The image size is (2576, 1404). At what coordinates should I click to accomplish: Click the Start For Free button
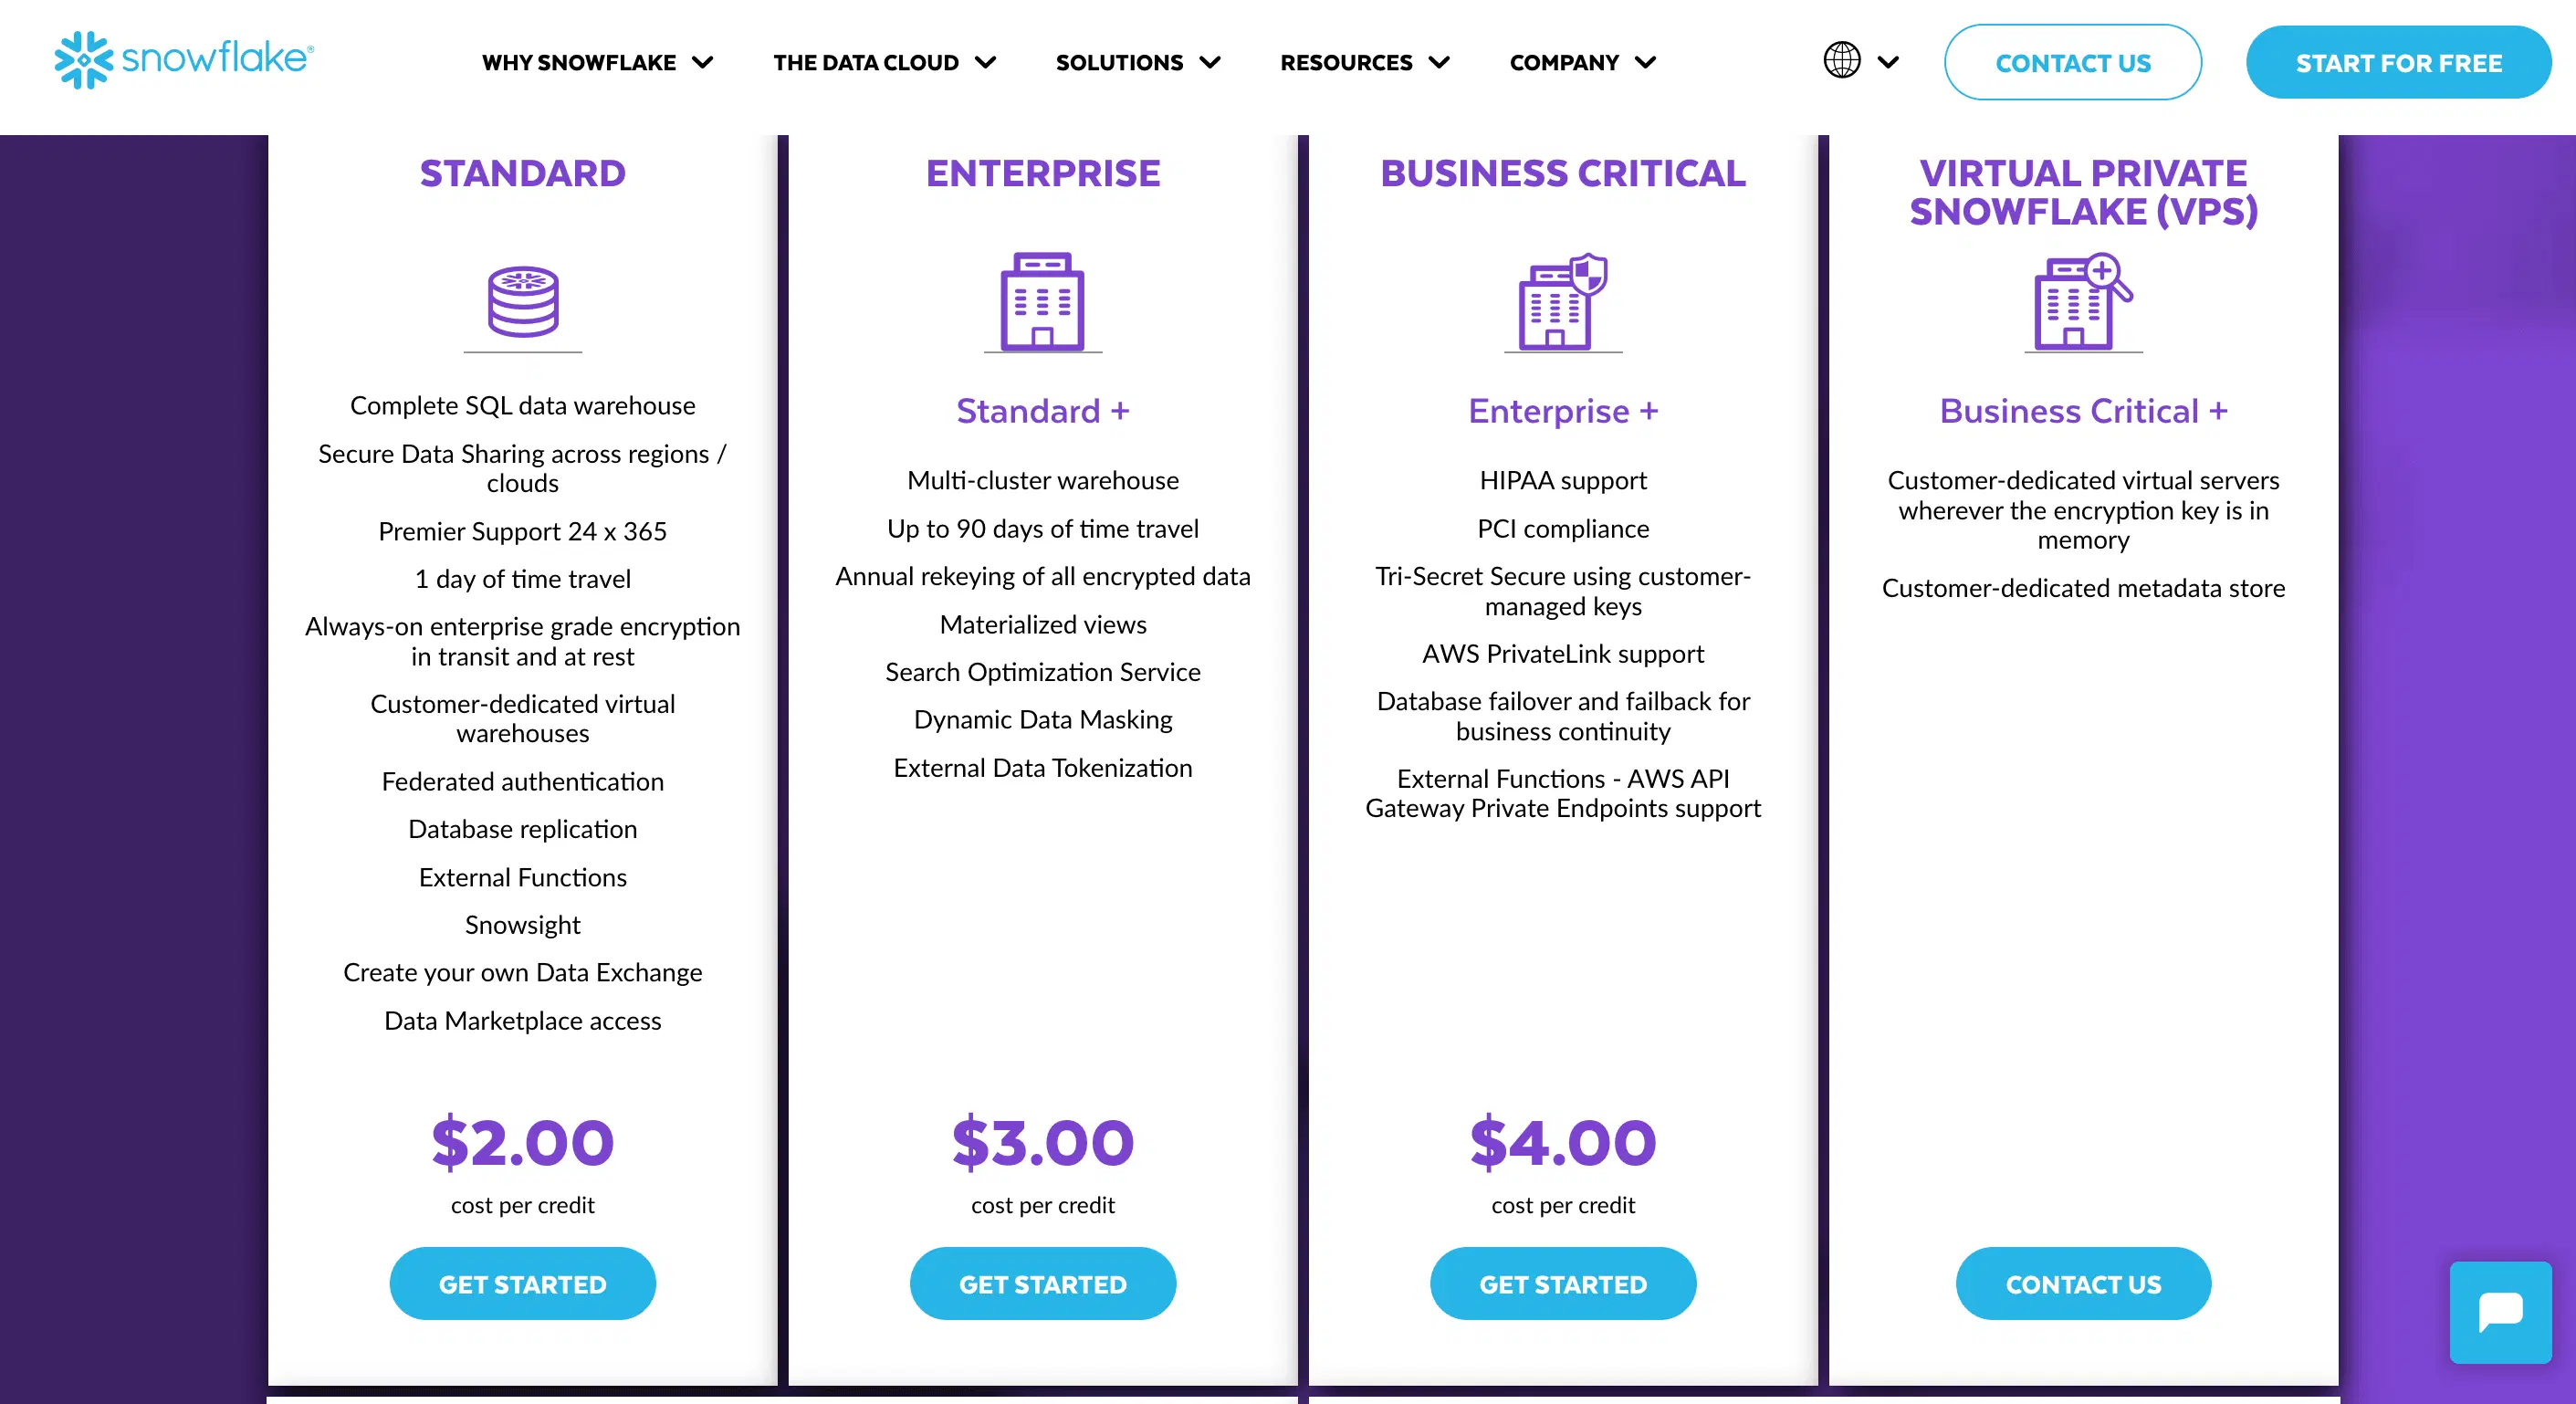point(2398,62)
